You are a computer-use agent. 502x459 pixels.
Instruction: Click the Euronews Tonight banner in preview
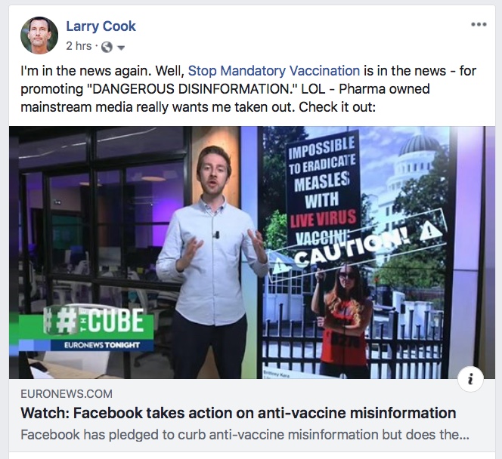point(102,345)
